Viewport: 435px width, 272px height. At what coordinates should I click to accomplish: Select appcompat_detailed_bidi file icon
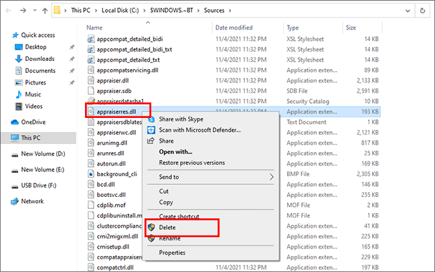tap(91, 39)
